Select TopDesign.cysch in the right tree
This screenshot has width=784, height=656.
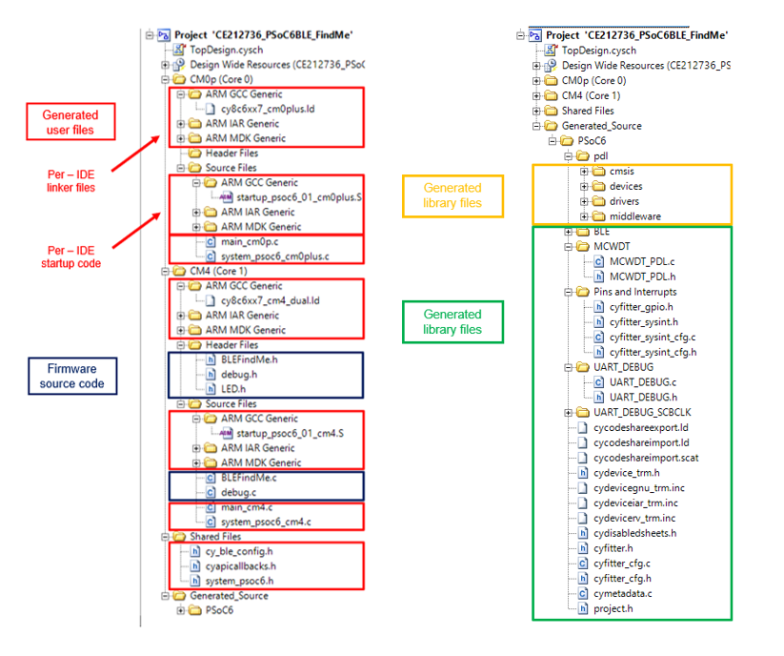point(599,51)
